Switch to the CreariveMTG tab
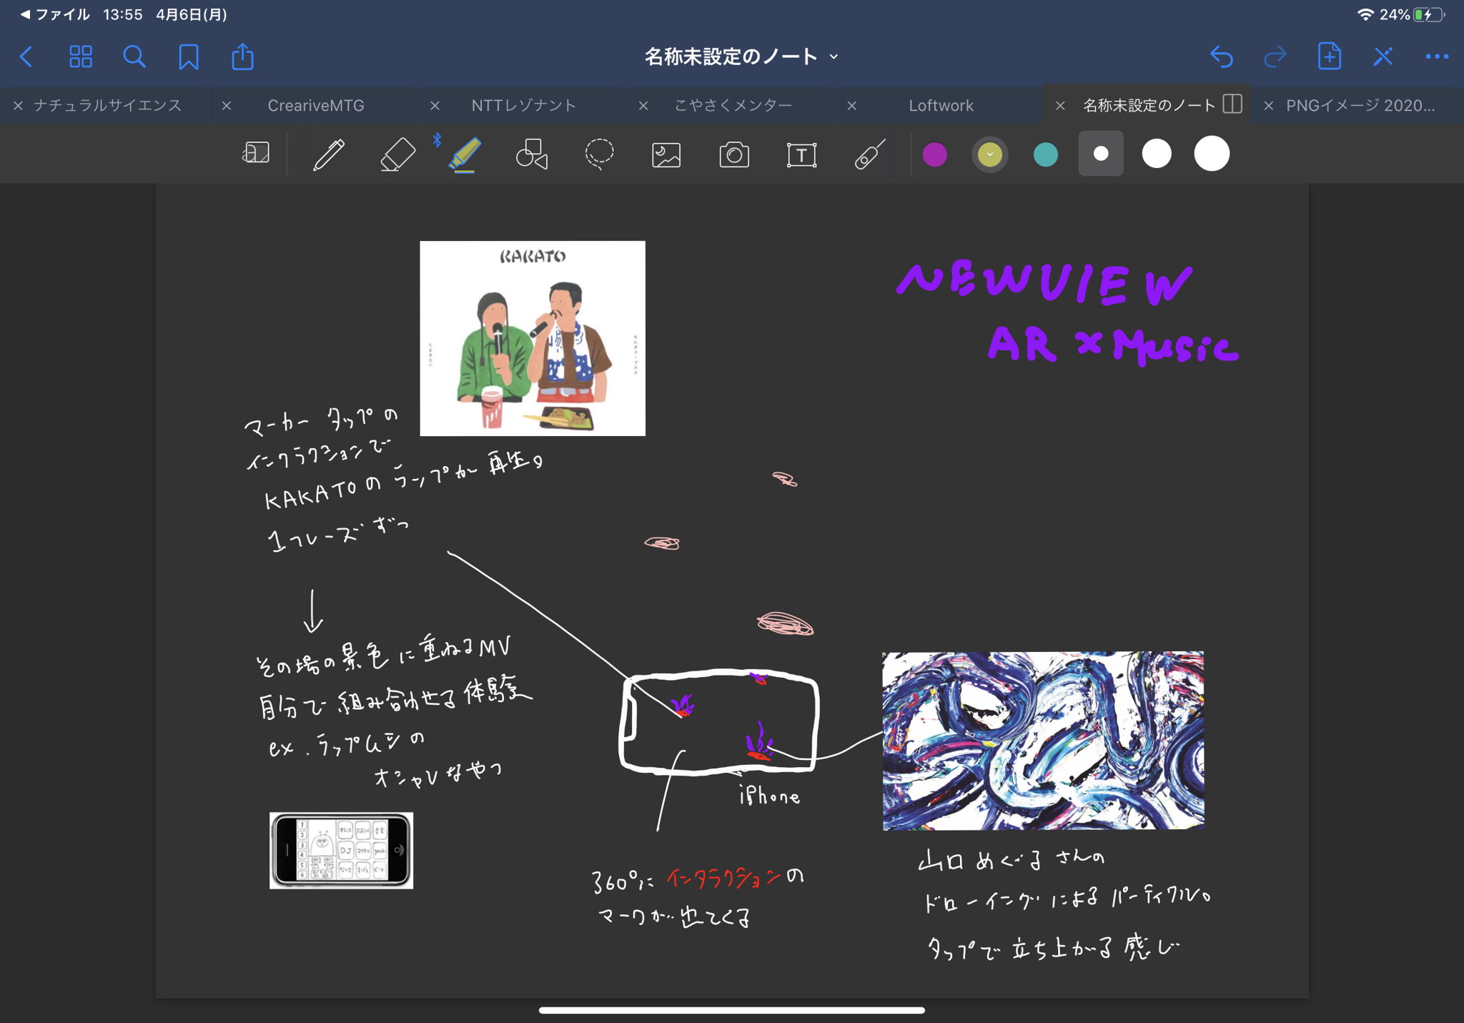The image size is (1464, 1023). [315, 106]
